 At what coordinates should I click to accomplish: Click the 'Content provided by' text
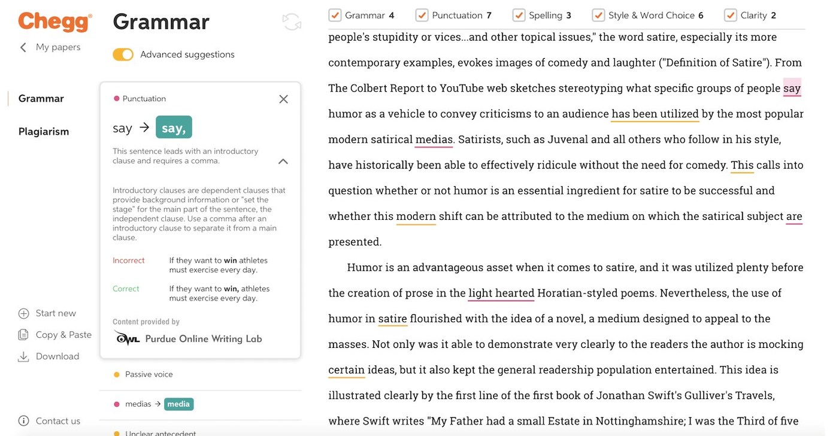click(x=146, y=322)
